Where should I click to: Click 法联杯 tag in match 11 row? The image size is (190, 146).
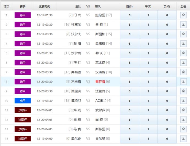click(23, 110)
